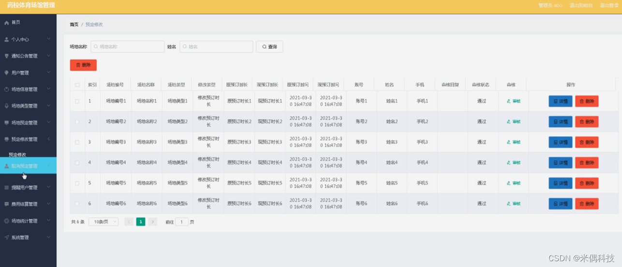This screenshot has height=267, width=622.
Task: Go to next page with right arrow
Action: pyautogui.click(x=153, y=222)
